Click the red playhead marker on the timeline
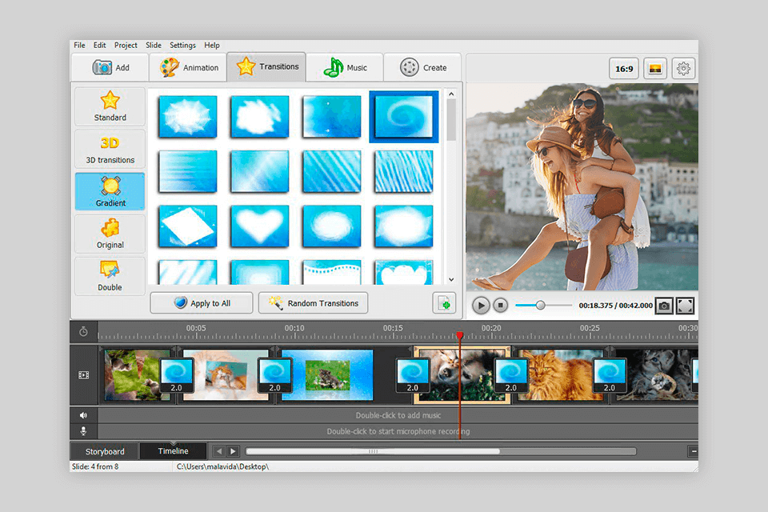The height and width of the screenshot is (512, 768). pyautogui.click(x=459, y=335)
